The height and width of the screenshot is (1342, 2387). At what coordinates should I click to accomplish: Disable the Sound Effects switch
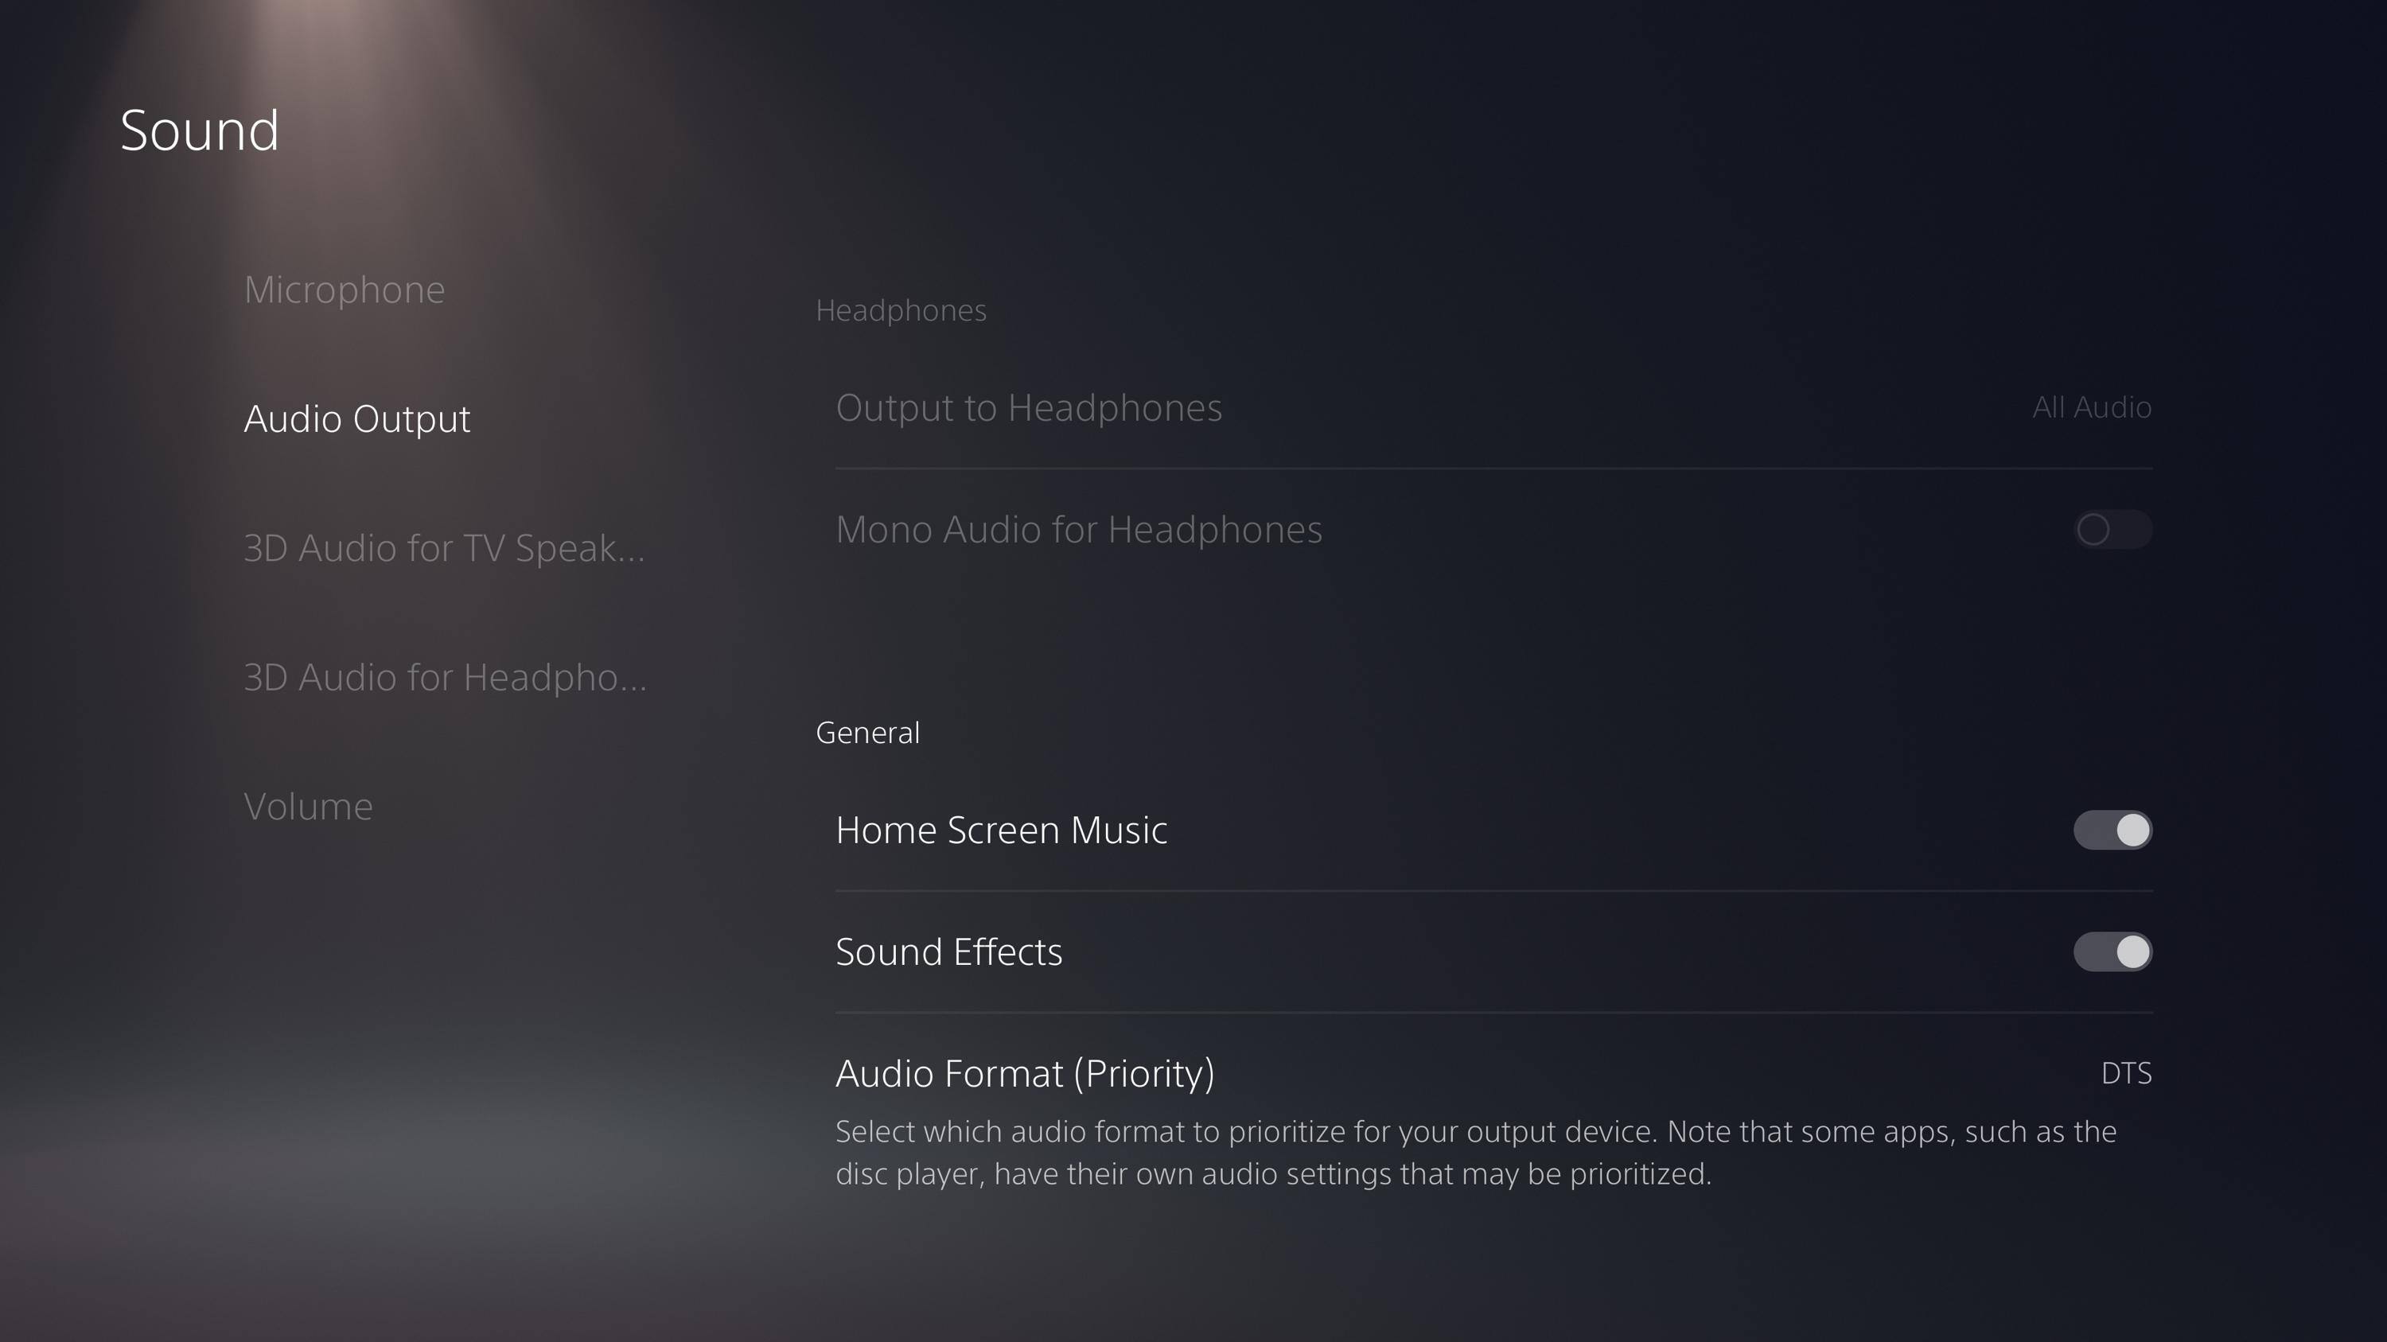pyautogui.click(x=2112, y=951)
